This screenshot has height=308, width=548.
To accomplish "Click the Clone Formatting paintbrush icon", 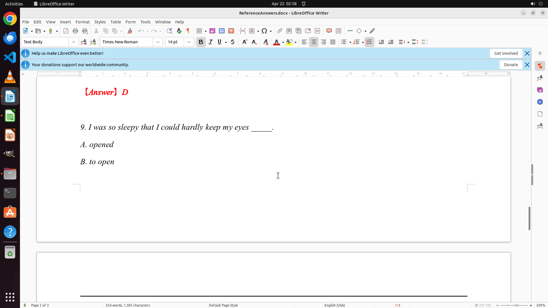I will point(130,31).
